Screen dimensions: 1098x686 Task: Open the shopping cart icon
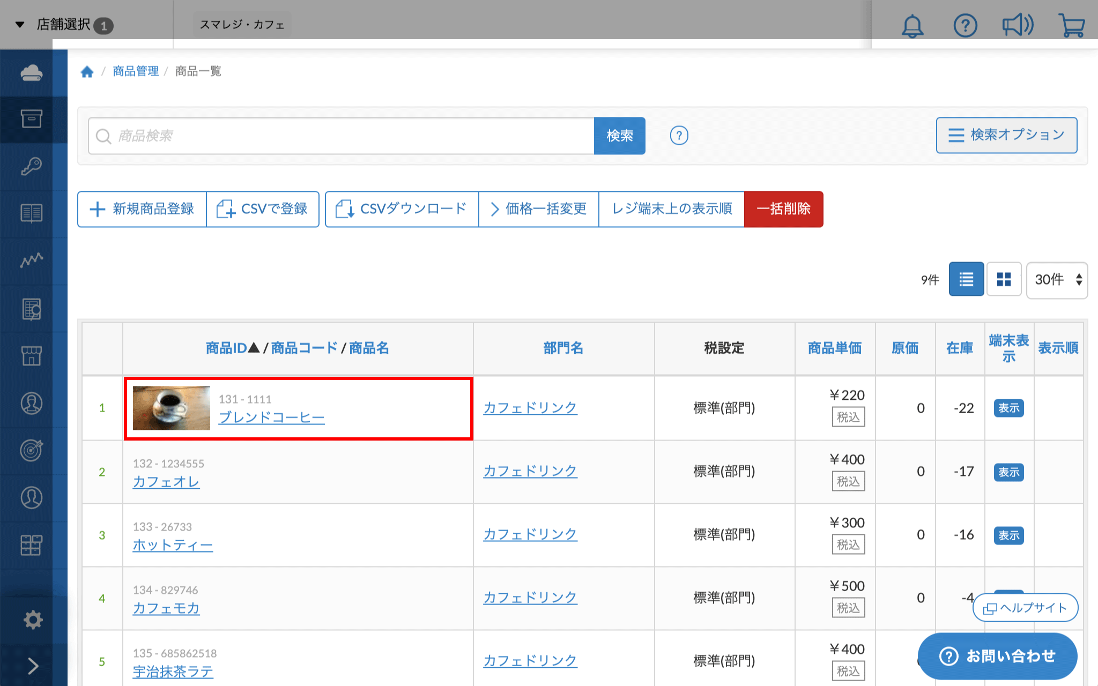[1072, 25]
